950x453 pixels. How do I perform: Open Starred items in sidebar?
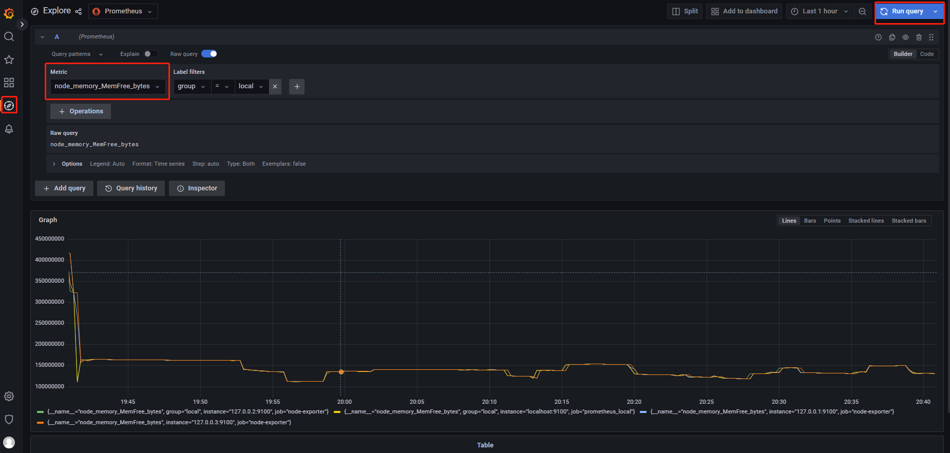click(x=9, y=60)
